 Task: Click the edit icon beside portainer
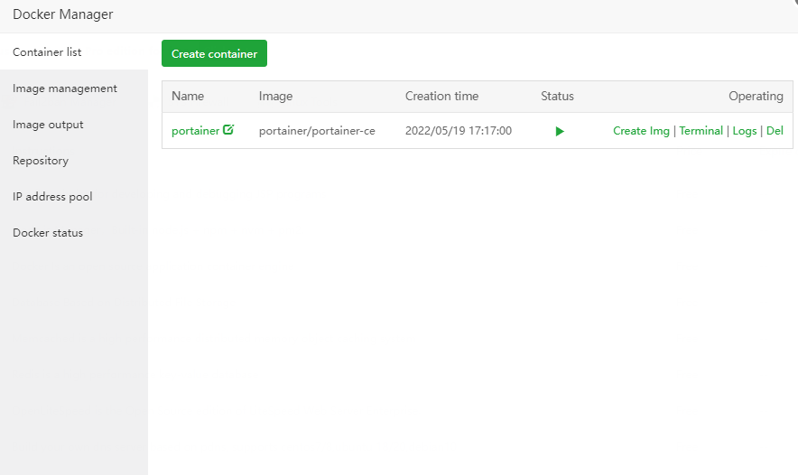coord(228,130)
